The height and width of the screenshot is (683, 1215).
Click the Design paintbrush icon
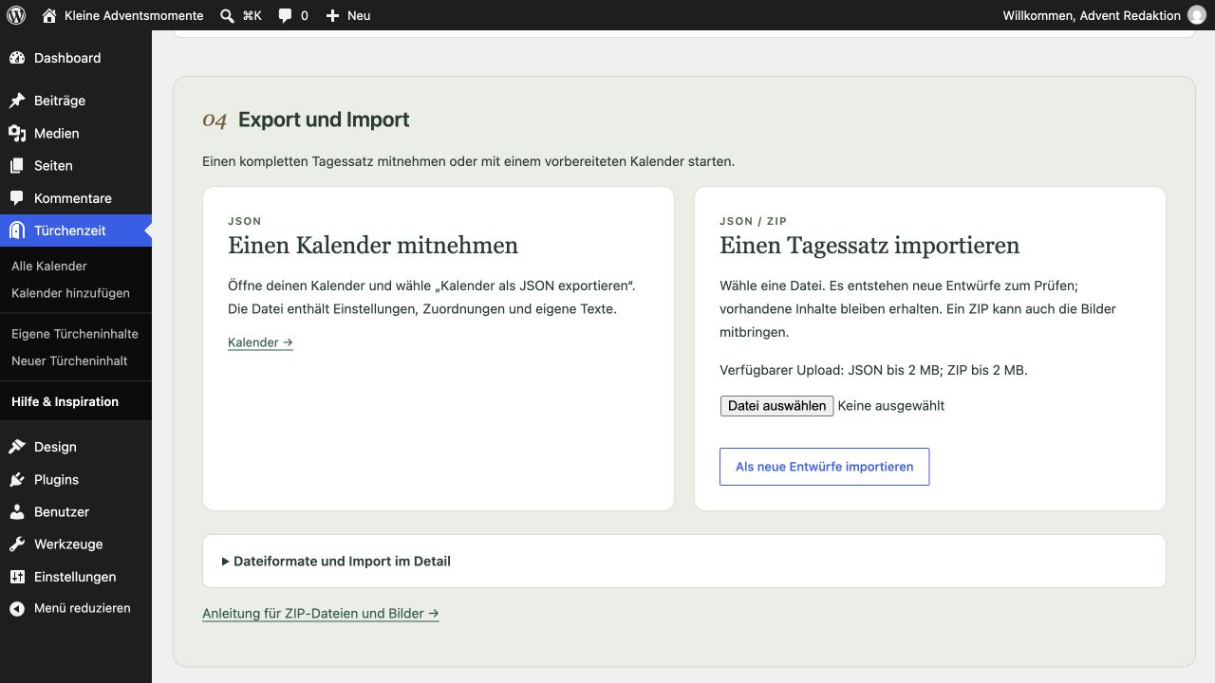[x=17, y=447]
